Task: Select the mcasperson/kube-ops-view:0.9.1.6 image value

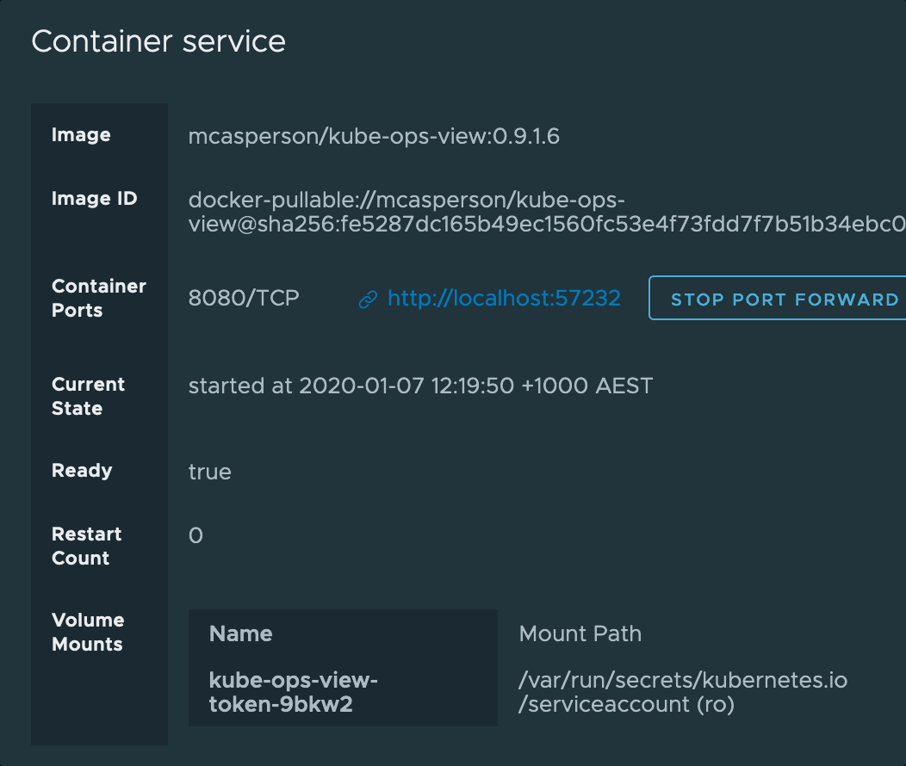Action: 374,136
